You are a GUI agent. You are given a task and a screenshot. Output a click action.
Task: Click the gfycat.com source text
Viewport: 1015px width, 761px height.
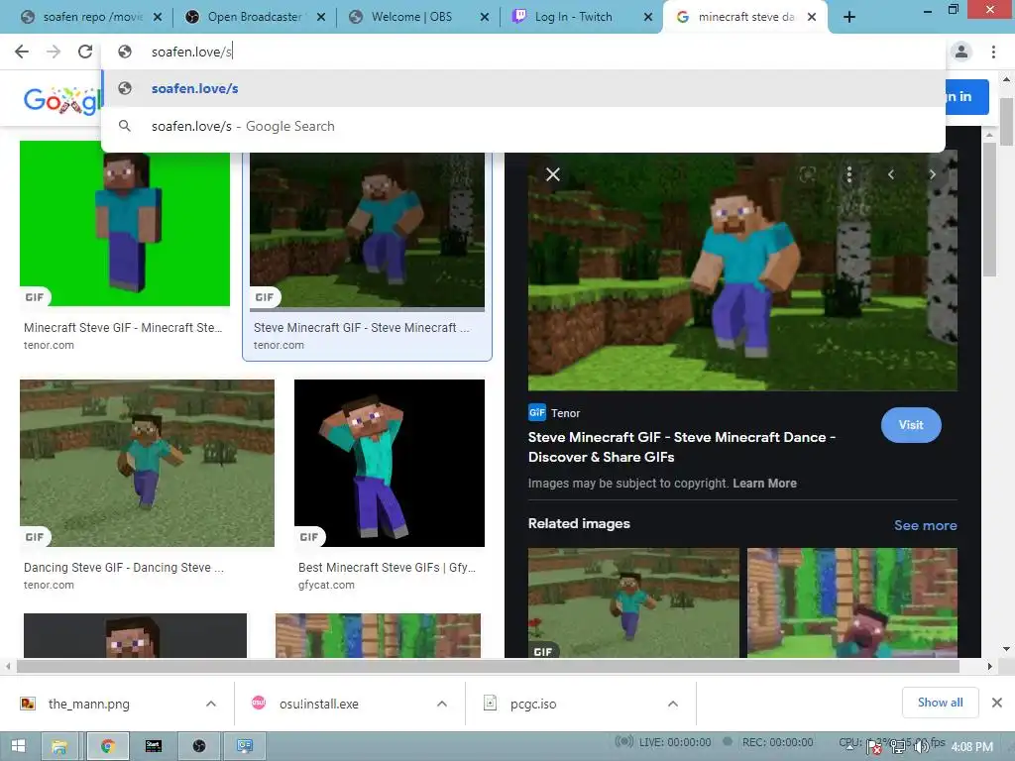pyautogui.click(x=326, y=585)
